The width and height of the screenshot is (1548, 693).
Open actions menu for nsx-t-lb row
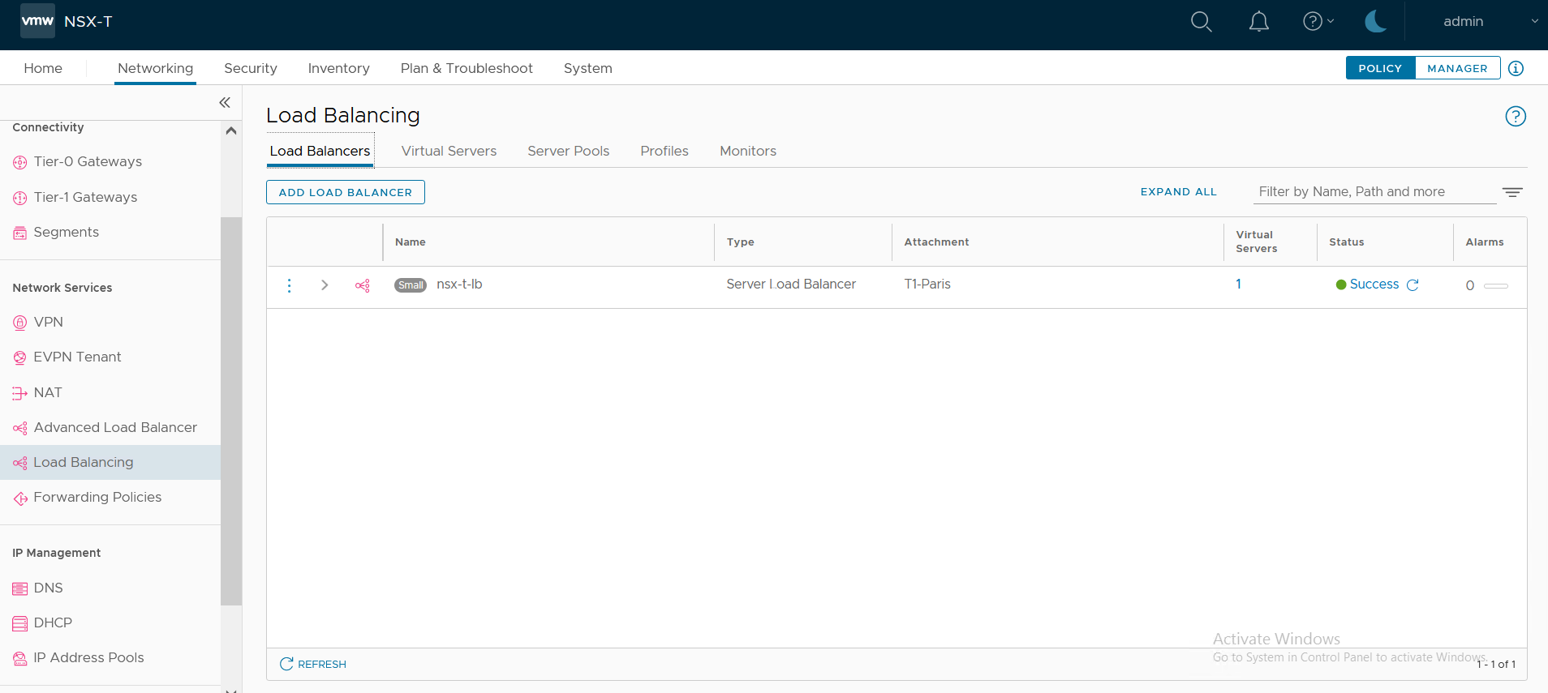(x=290, y=285)
